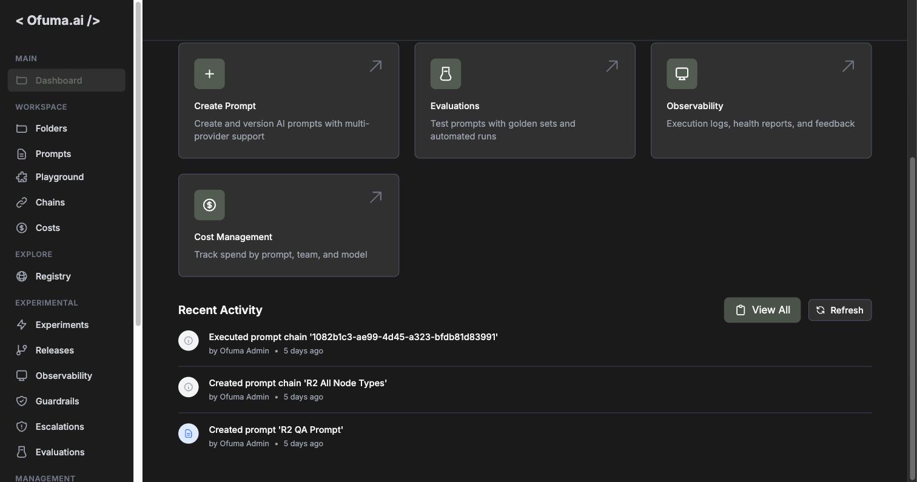The image size is (917, 482).
Task: Click the flask icon on Evaluations card
Action: click(x=446, y=74)
